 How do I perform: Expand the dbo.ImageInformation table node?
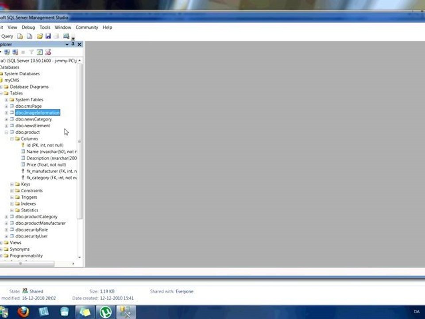click(x=6, y=113)
